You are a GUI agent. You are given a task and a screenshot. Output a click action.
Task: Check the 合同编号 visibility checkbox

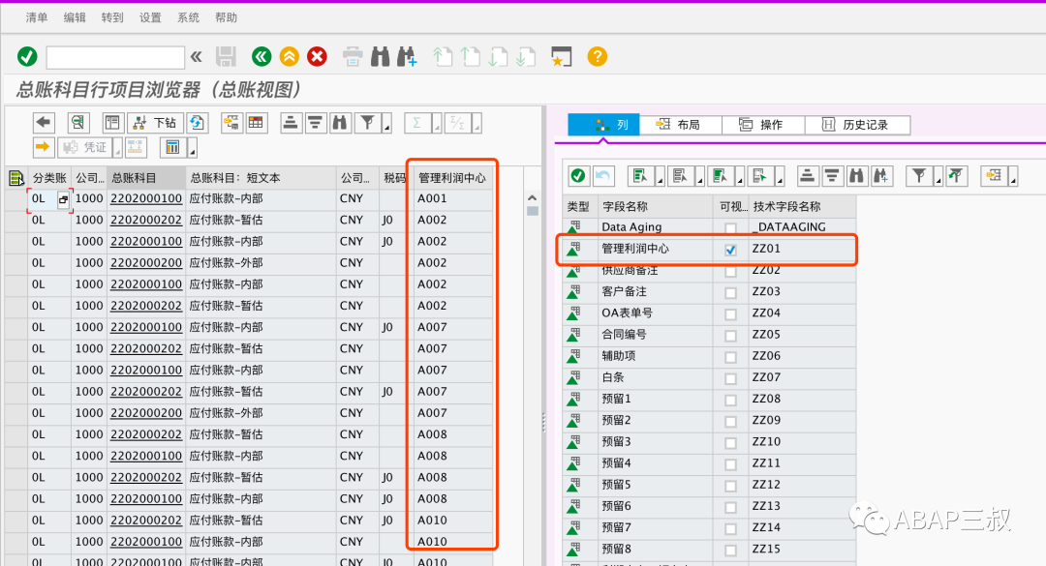pos(730,336)
